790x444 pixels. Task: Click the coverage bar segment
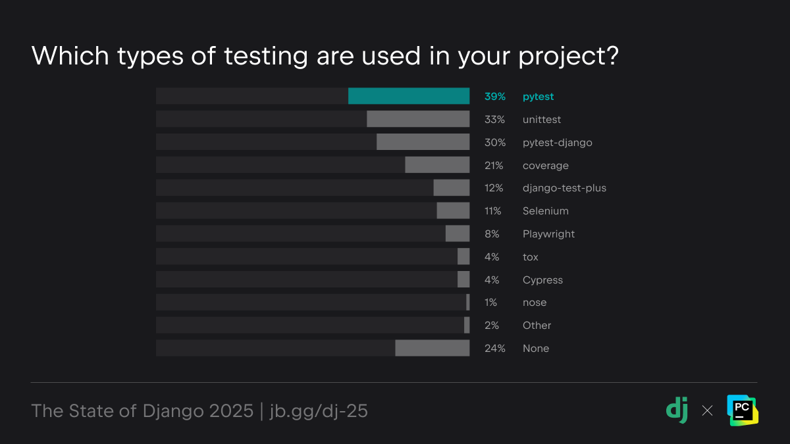437,165
